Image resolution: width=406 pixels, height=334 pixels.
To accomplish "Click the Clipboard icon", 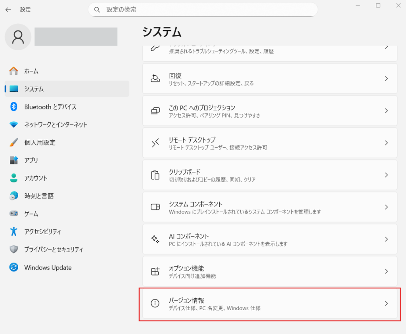I will (155, 175).
